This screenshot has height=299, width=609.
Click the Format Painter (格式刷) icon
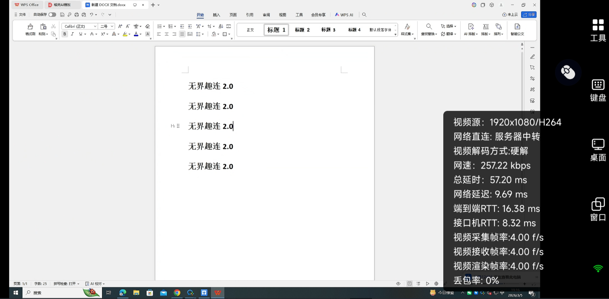pyautogui.click(x=30, y=27)
